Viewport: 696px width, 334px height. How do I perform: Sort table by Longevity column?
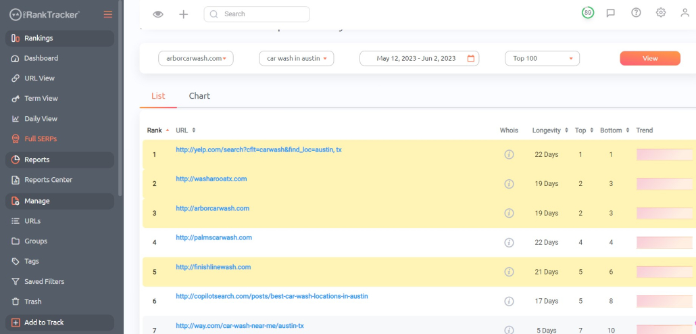pos(550,130)
